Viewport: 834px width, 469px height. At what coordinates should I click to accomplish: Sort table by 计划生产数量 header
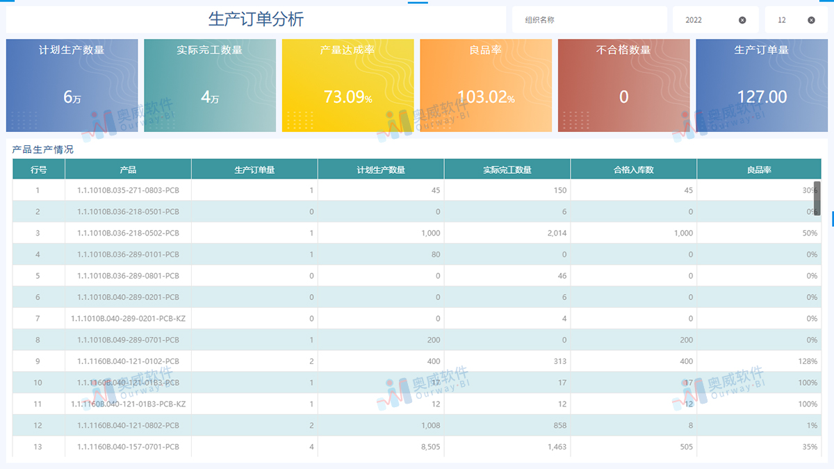tap(380, 169)
